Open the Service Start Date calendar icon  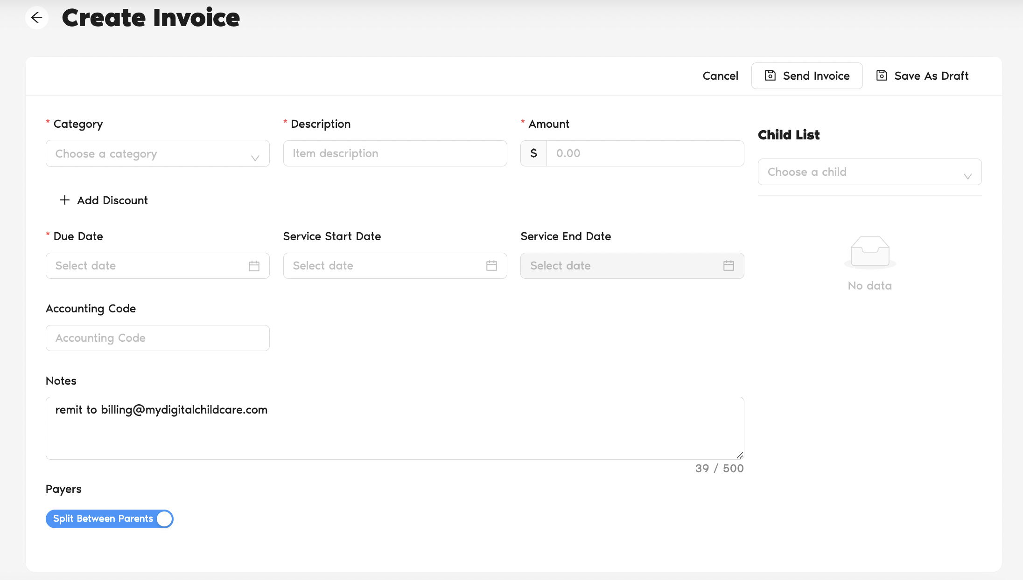click(491, 266)
